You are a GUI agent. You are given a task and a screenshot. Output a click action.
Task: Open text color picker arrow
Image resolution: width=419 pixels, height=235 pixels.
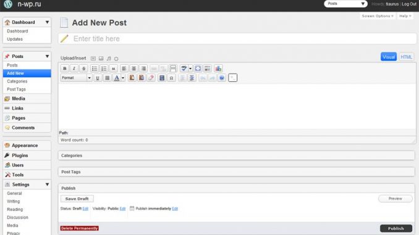pyautogui.click(x=123, y=78)
